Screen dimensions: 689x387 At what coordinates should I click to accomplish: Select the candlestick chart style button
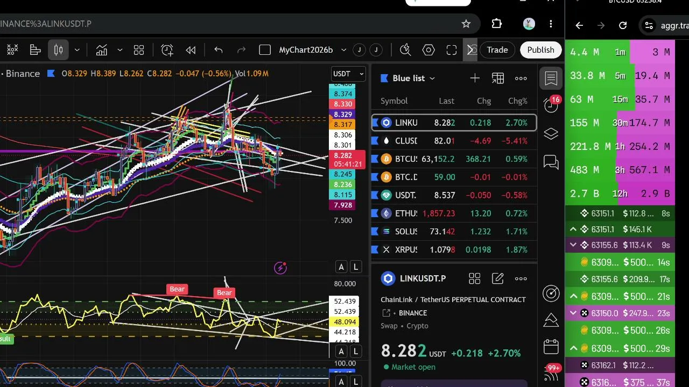tap(59, 50)
